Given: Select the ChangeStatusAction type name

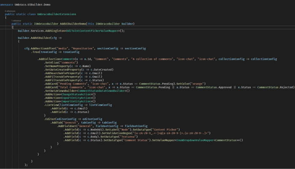Looking at the screenshot, I should pyautogui.click(x=77, y=94).
